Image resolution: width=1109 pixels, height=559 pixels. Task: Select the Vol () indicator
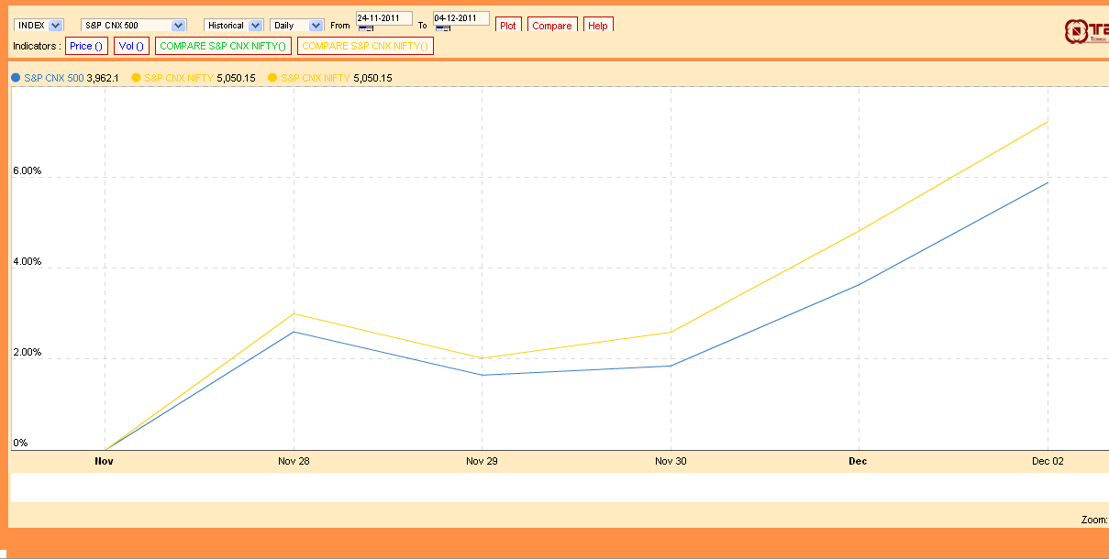132,46
